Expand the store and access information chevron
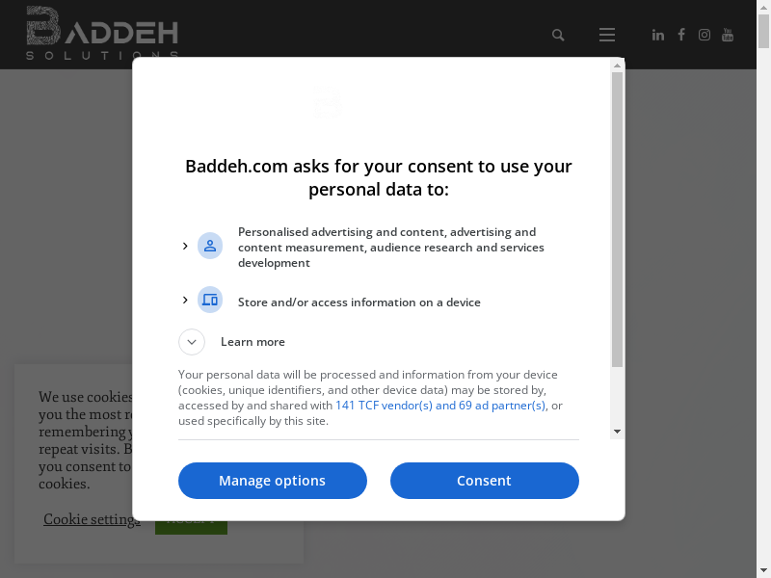 coord(185,300)
